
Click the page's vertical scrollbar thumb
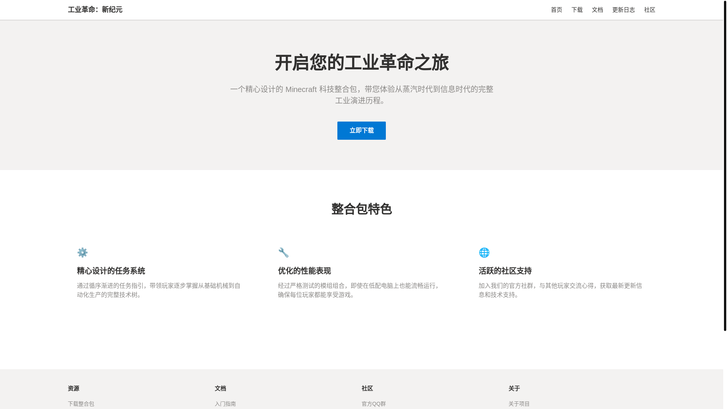pyautogui.click(x=725, y=165)
